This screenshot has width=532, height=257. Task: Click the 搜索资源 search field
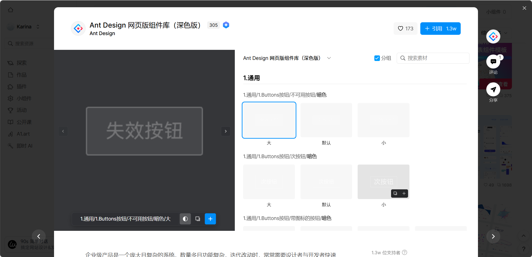pos(30,44)
